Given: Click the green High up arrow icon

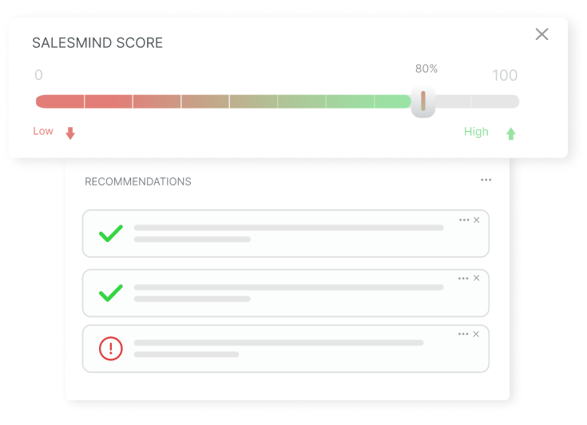Looking at the screenshot, I should pos(511,133).
